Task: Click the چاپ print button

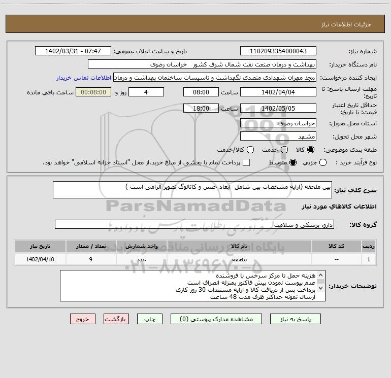Action: (150, 319)
